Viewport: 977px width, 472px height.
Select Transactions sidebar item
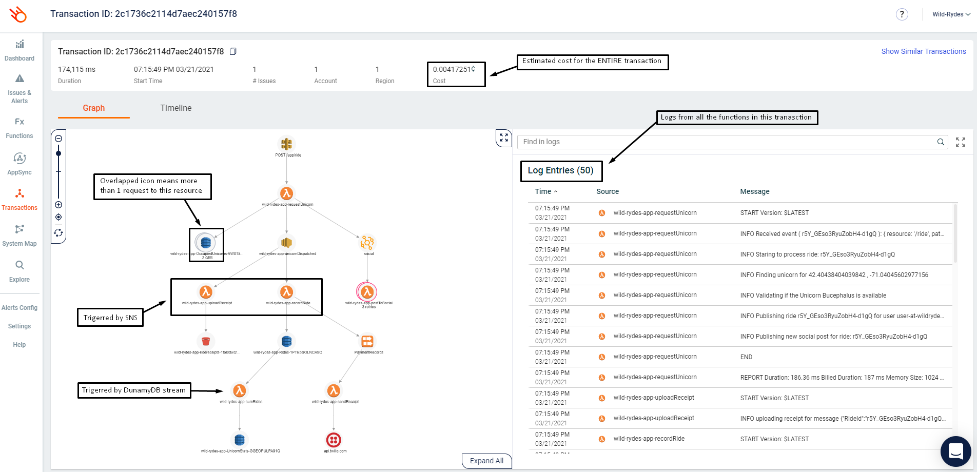click(x=19, y=200)
